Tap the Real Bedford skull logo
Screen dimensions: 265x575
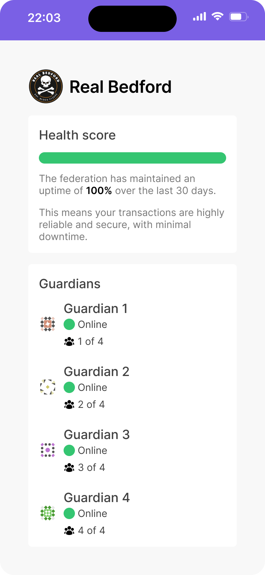[x=46, y=86]
